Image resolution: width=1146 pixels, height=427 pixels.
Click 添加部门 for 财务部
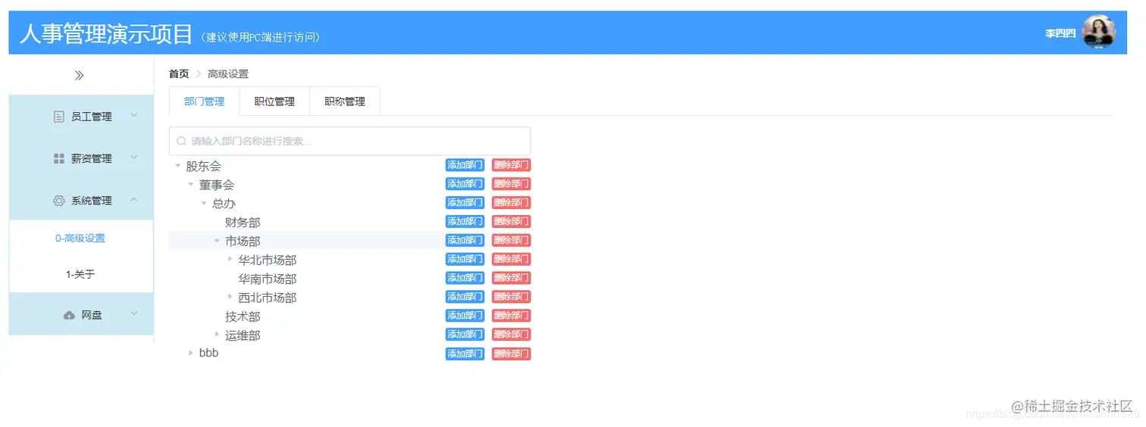click(x=465, y=222)
